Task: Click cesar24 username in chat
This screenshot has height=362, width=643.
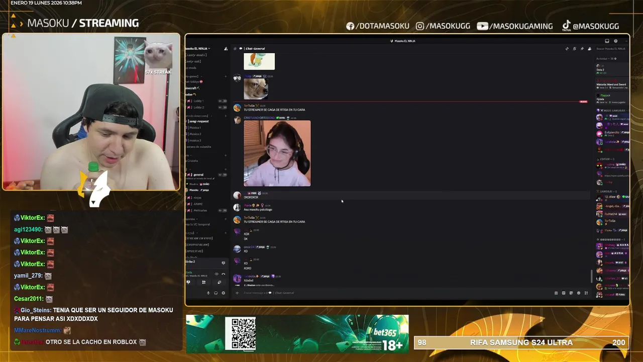Action: click(x=249, y=247)
